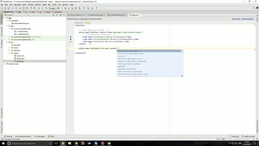Open the Messages tool window
Screen dimensions: 259x146
[x=40, y=136]
